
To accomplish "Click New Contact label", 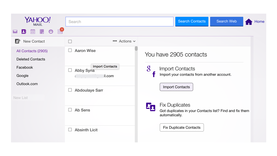I will coord(34,41).
